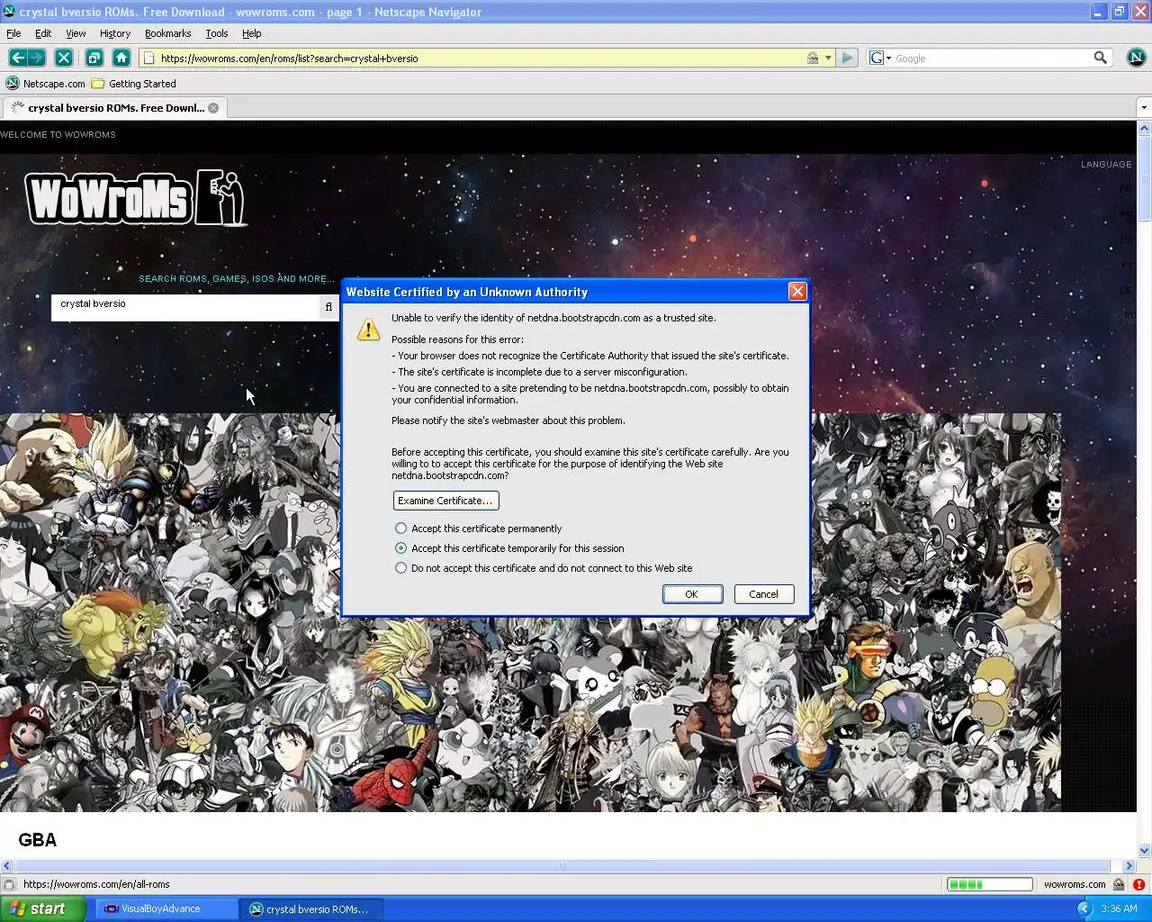Click the status bar page icon
1152x922 pixels.
click(9, 884)
